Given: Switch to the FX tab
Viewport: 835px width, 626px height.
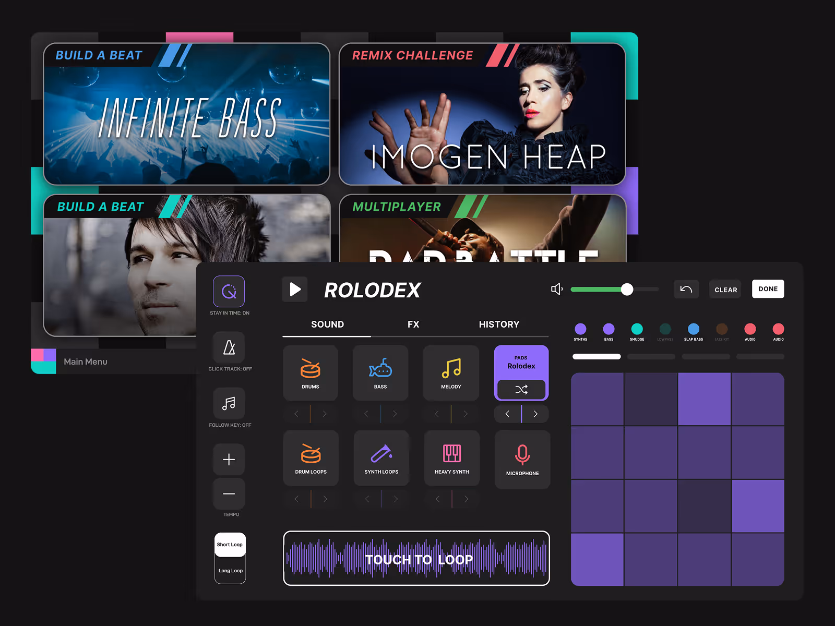Looking at the screenshot, I should pyautogui.click(x=413, y=324).
